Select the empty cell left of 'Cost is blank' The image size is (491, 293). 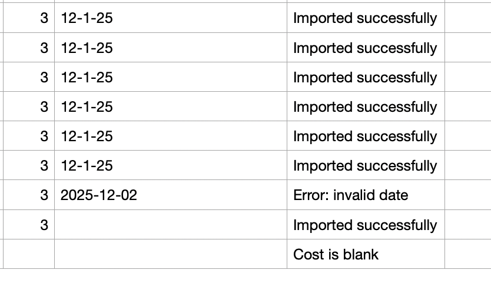point(170,254)
